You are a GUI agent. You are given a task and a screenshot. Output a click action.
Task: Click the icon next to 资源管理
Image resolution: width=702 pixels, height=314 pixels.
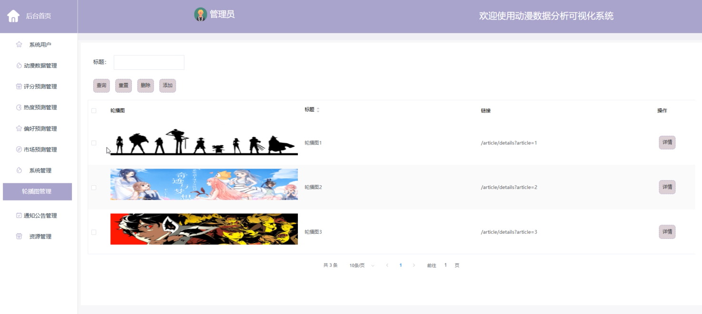click(x=19, y=236)
